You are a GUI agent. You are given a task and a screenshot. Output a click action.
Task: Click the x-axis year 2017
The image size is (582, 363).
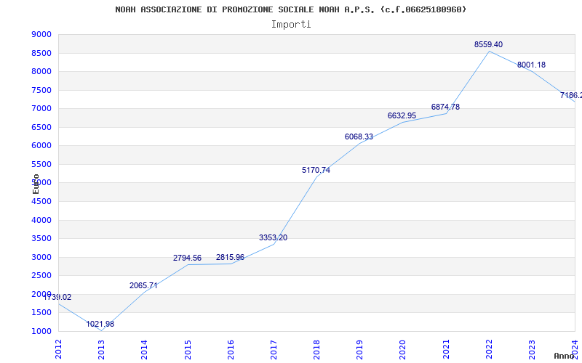coord(274,349)
